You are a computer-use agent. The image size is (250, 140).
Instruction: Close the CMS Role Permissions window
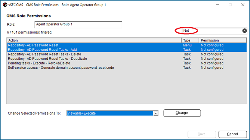[243, 5]
